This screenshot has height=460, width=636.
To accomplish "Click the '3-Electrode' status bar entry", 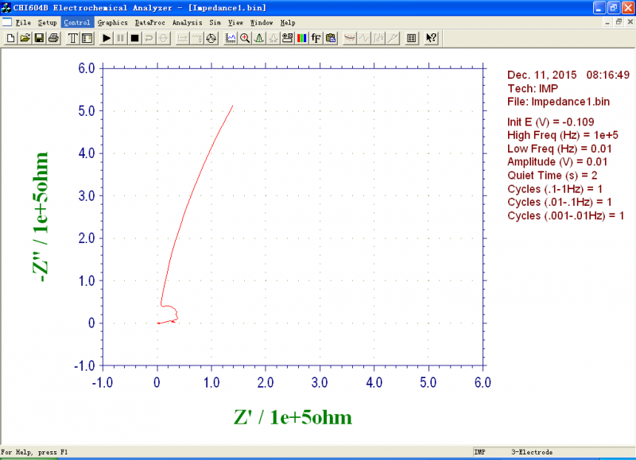I will (x=532, y=452).
